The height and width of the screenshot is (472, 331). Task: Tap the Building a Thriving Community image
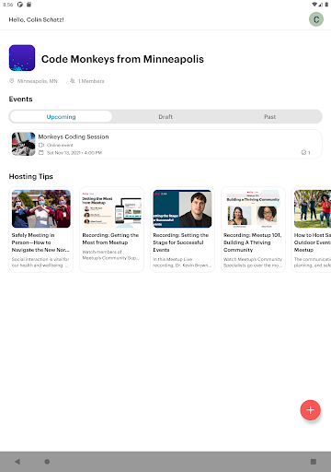(x=253, y=209)
